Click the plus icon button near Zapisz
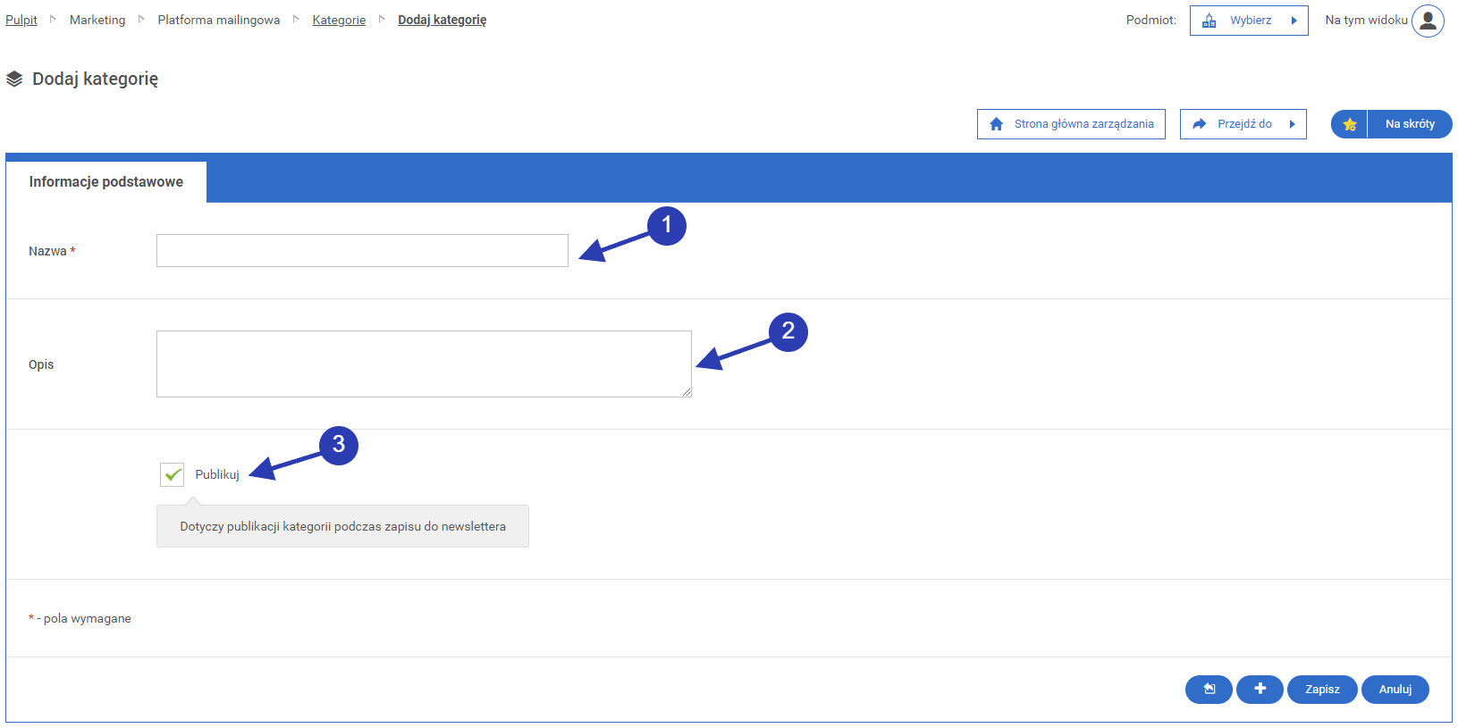This screenshot has width=1458, height=728. pyautogui.click(x=1260, y=689)
